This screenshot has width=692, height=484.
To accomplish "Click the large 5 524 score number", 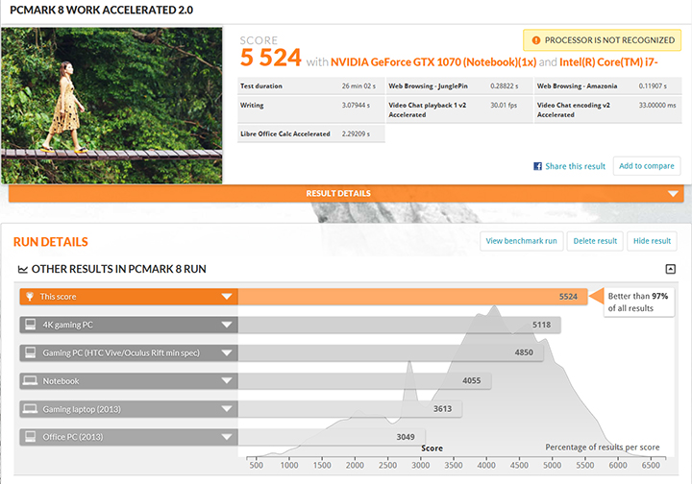I will 270,58.
